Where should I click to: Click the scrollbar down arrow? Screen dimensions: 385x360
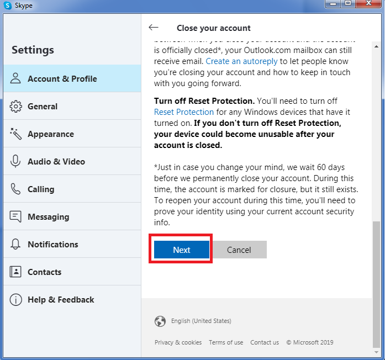(x=376, y=352)
